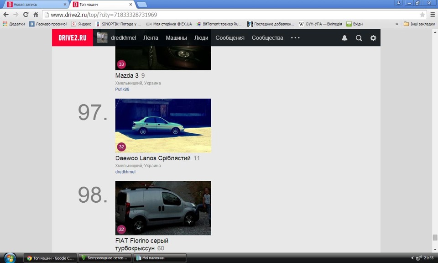Open Сообщения in the navbar
Viewport: 438px width, 263px height.
pos(230,38)
